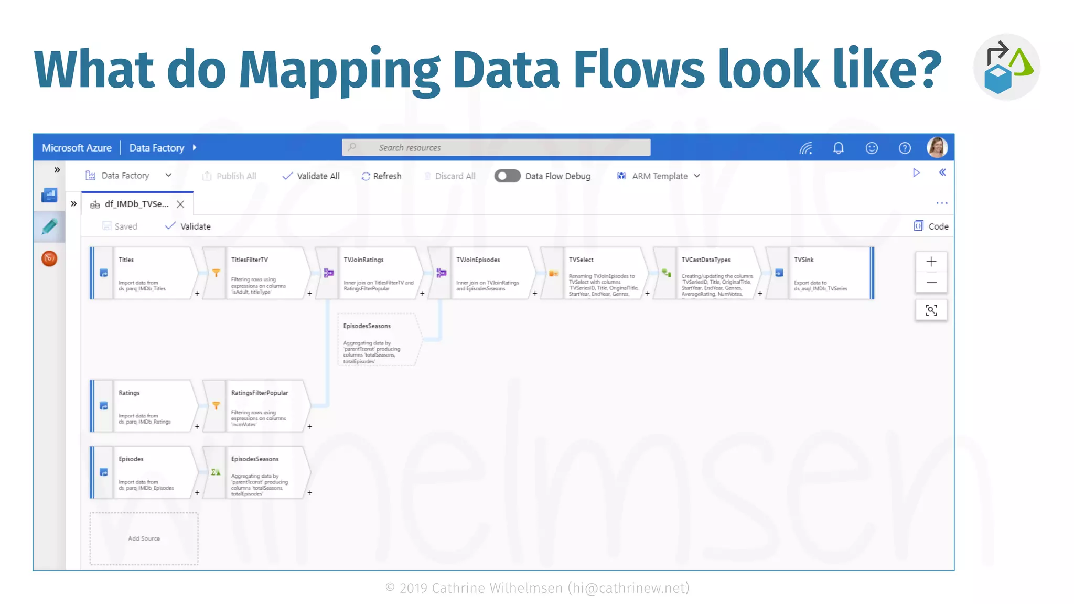1074x604 pixels.
Task: Select the TitlesFilterTV filter icon
Action: [216, 273]
